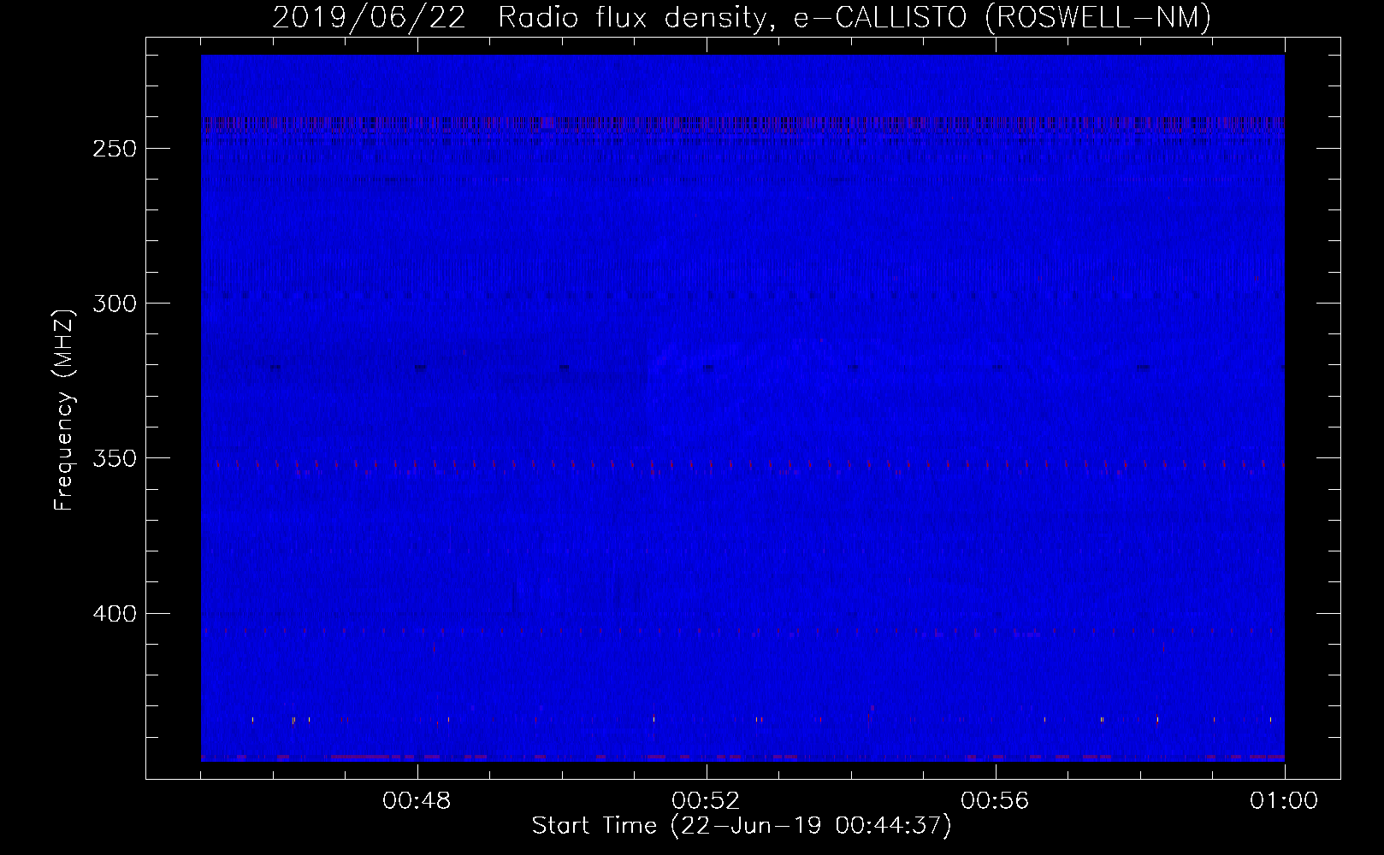Screen dimensions: 1384x855
Task: Click the 00:56 time axis label
Action: pos(995,801)
